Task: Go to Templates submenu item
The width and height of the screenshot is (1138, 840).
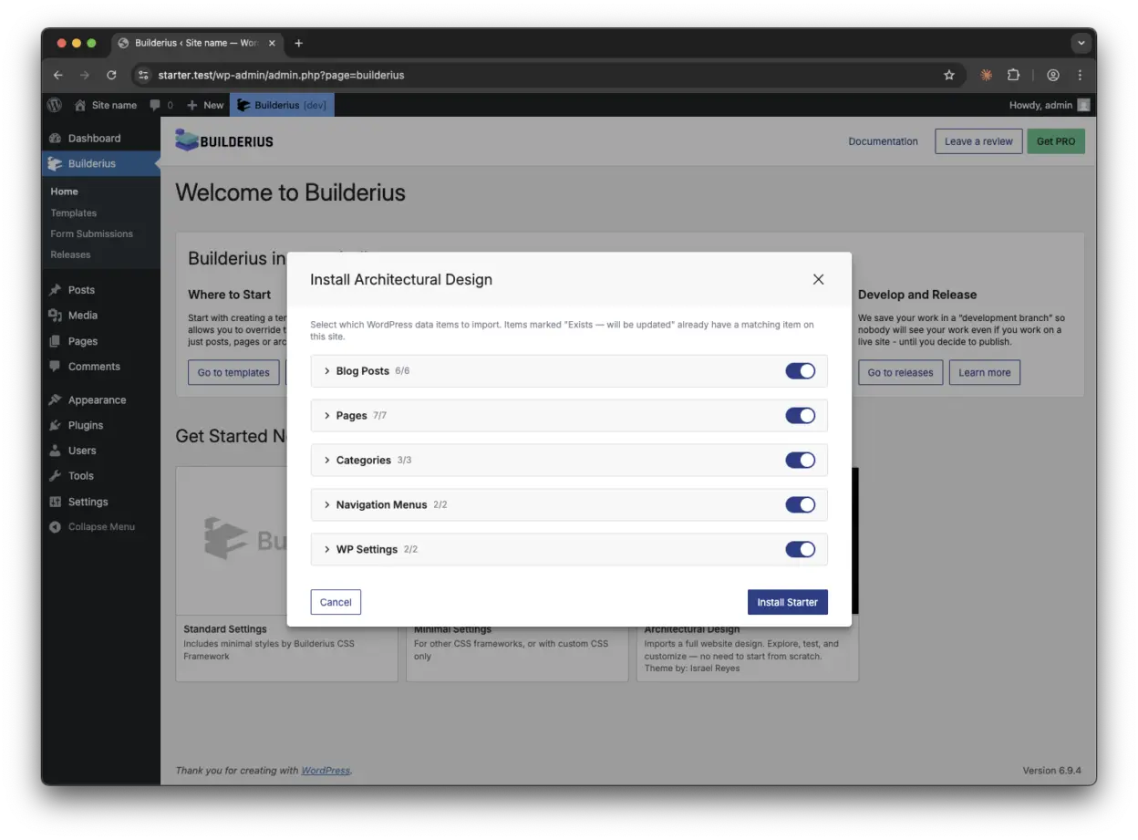Action: tap(73, 213)
